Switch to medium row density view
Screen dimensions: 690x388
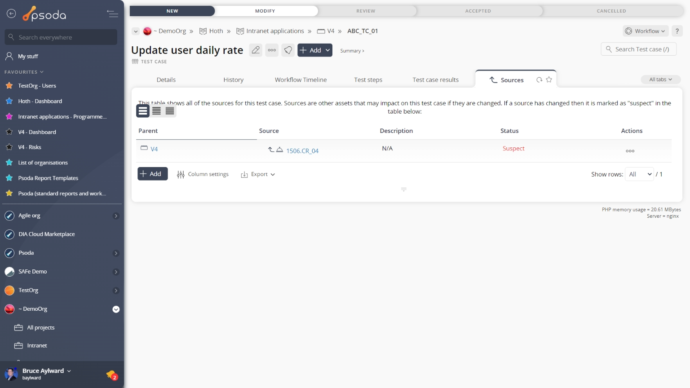pyautogui.click(x=156, y=111)
